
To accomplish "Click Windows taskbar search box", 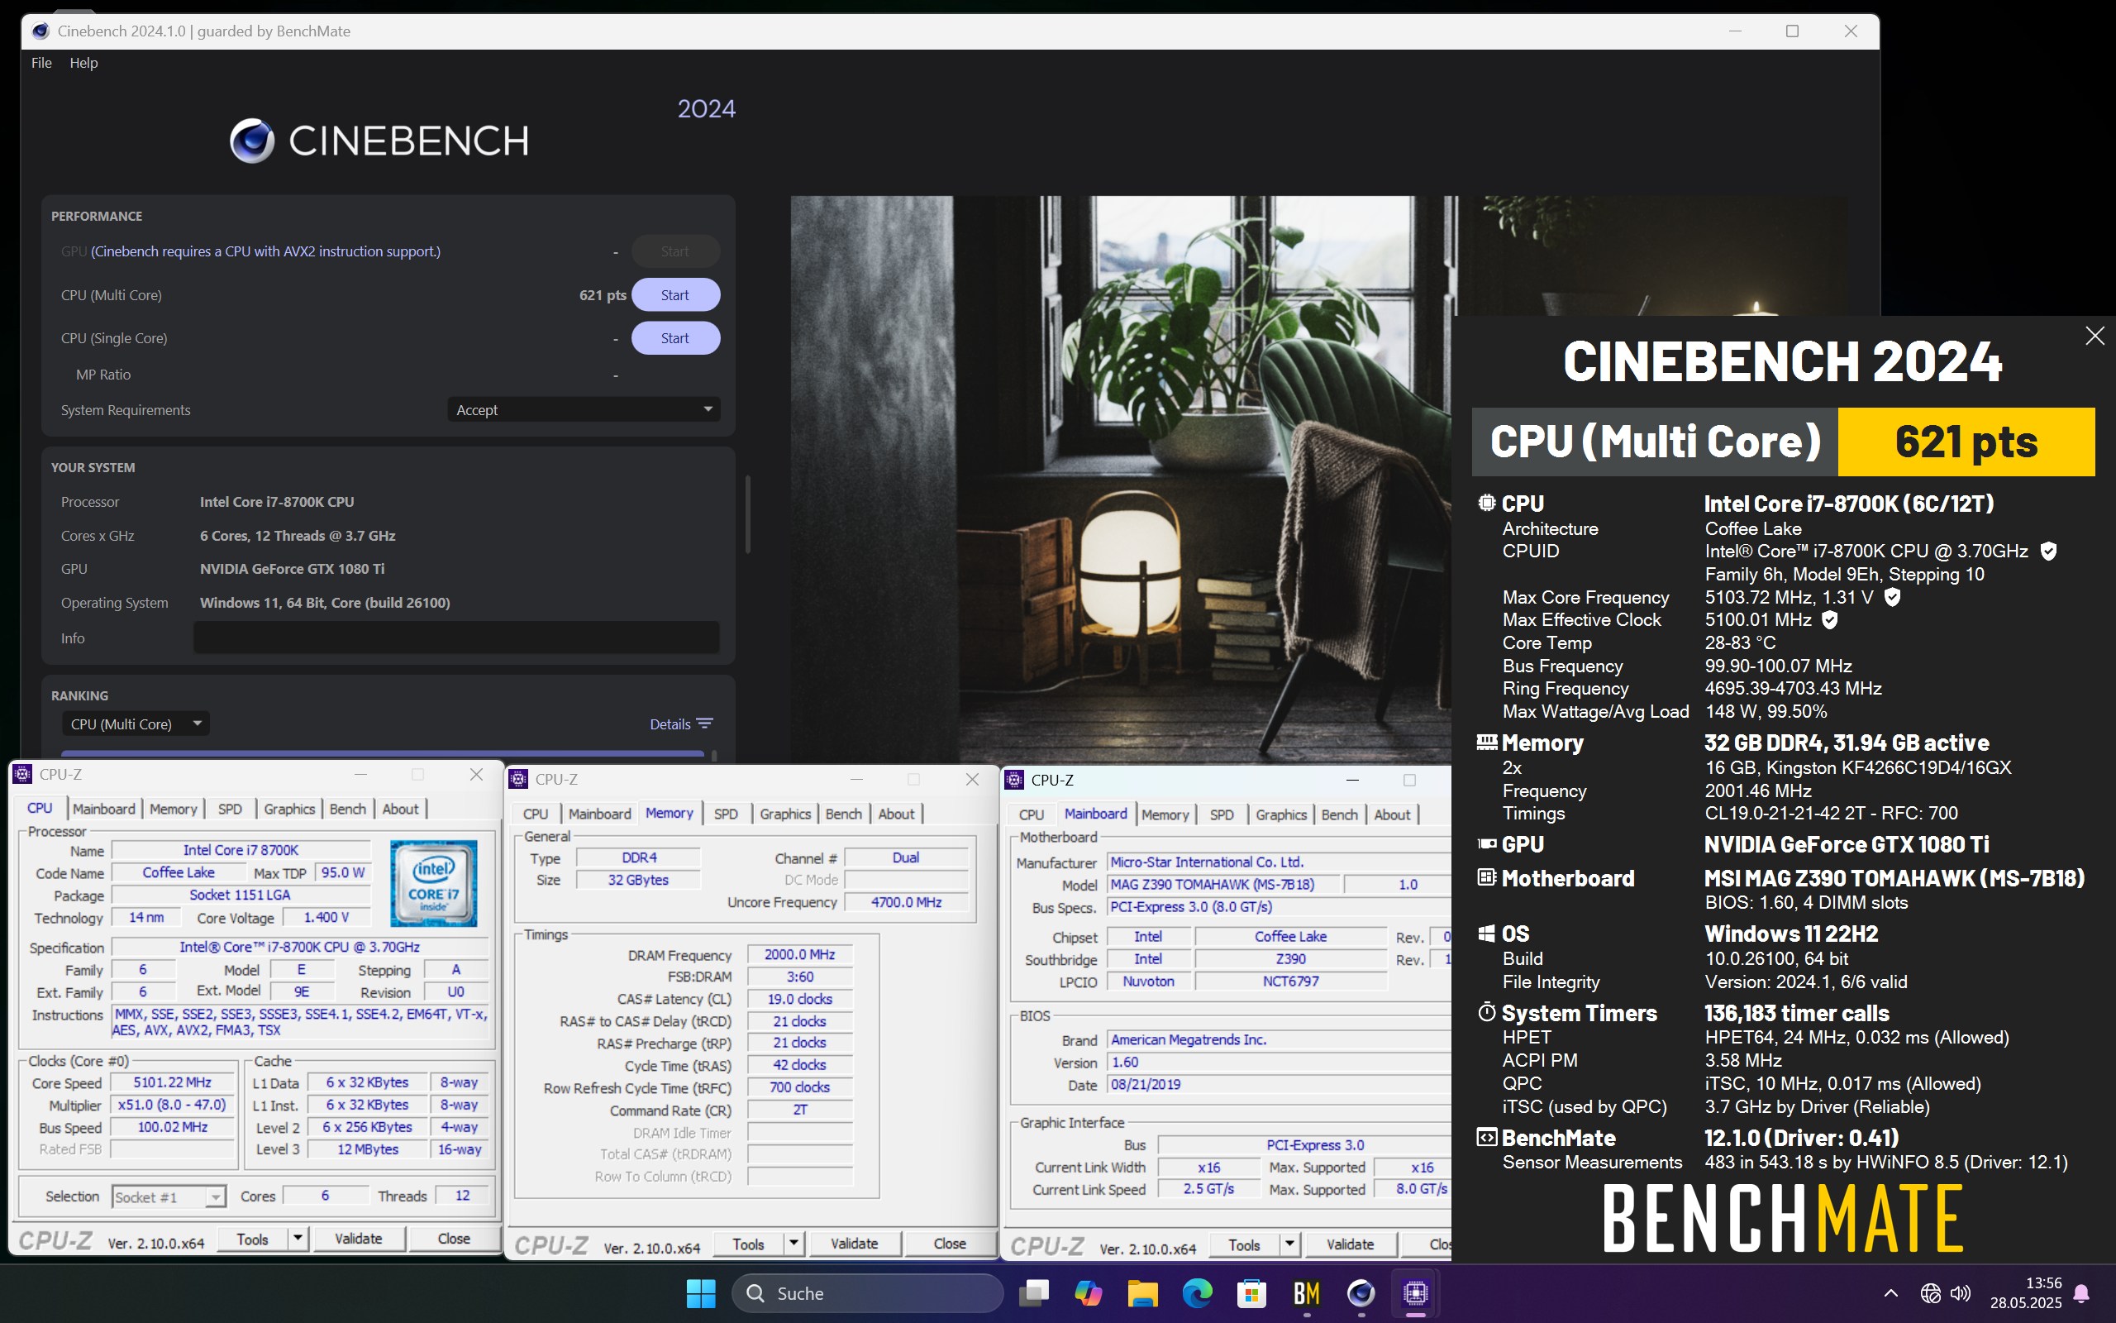I will [867, 1293].
